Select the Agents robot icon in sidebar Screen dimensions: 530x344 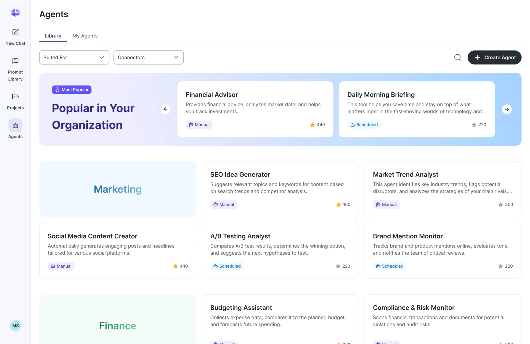[x=15, y=126]
